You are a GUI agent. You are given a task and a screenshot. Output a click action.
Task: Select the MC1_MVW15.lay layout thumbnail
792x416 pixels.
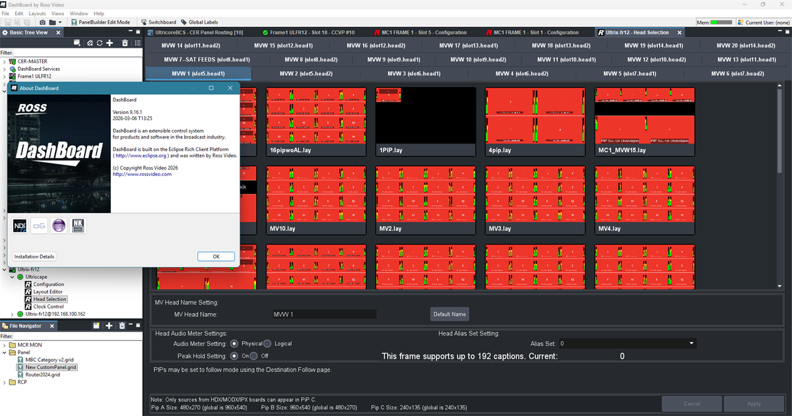644,121
